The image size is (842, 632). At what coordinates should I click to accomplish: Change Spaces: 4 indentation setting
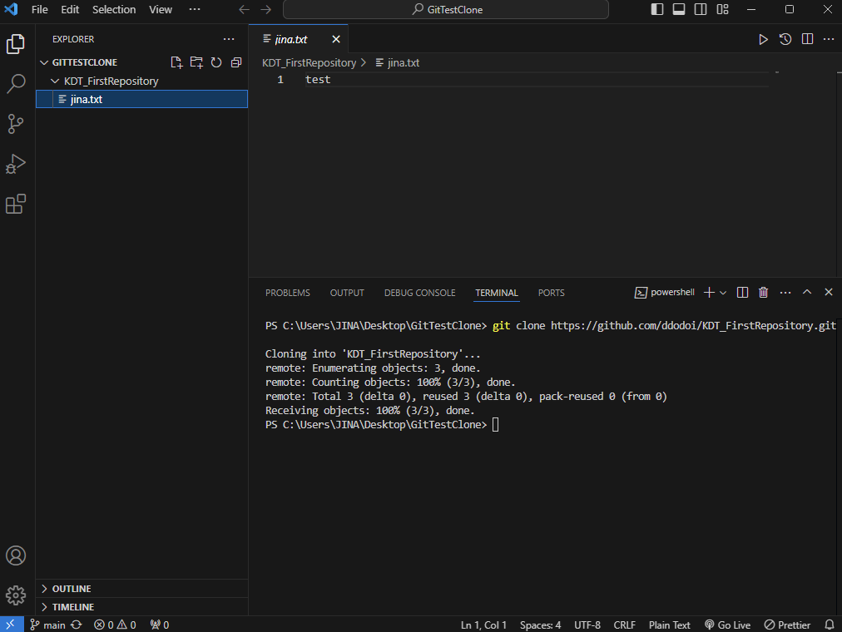540,625
